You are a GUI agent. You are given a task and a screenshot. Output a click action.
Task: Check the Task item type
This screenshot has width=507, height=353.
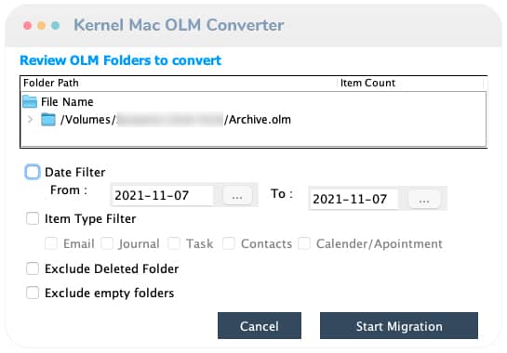[x=174, y=243]
